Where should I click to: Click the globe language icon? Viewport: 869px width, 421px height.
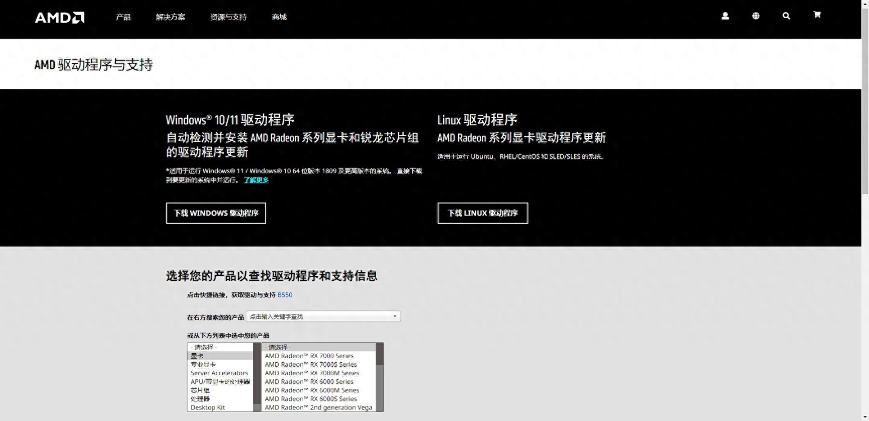pyautogui.click(x=756, y=16)
